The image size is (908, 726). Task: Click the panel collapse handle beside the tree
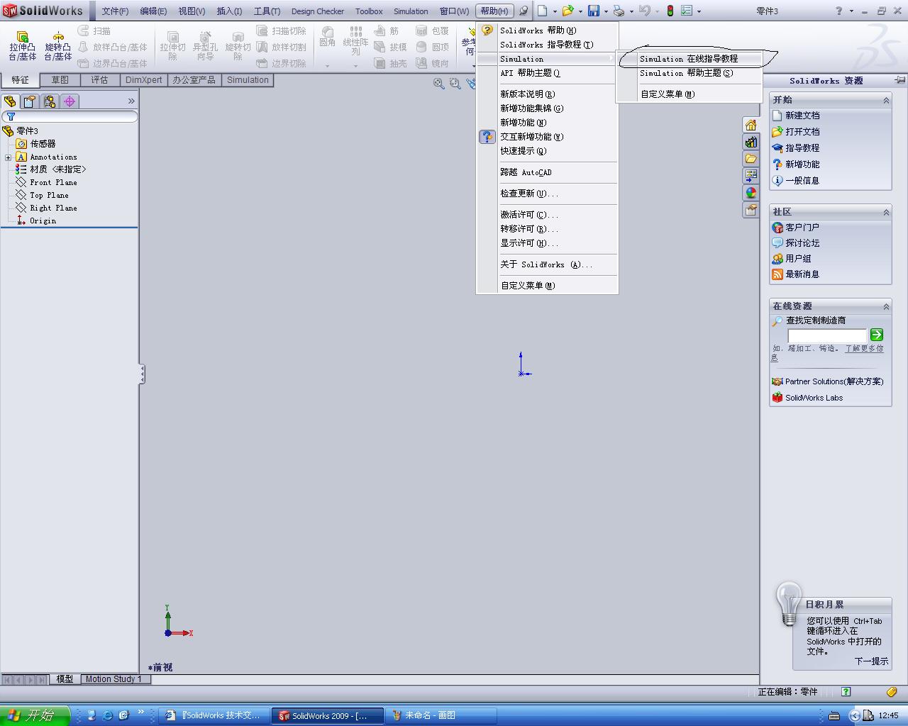pos(142,374)
